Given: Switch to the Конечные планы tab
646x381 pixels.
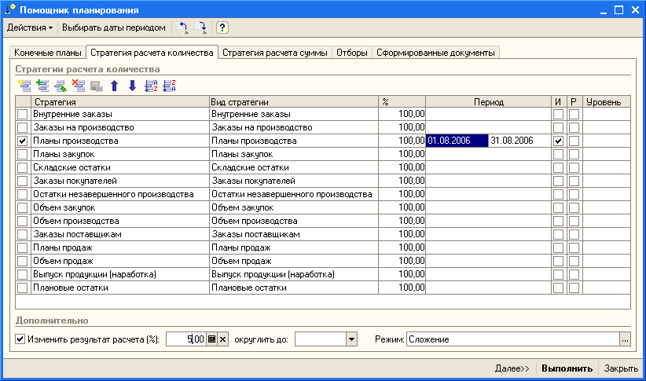Looking at the screenshot, I should click(47, 53).
